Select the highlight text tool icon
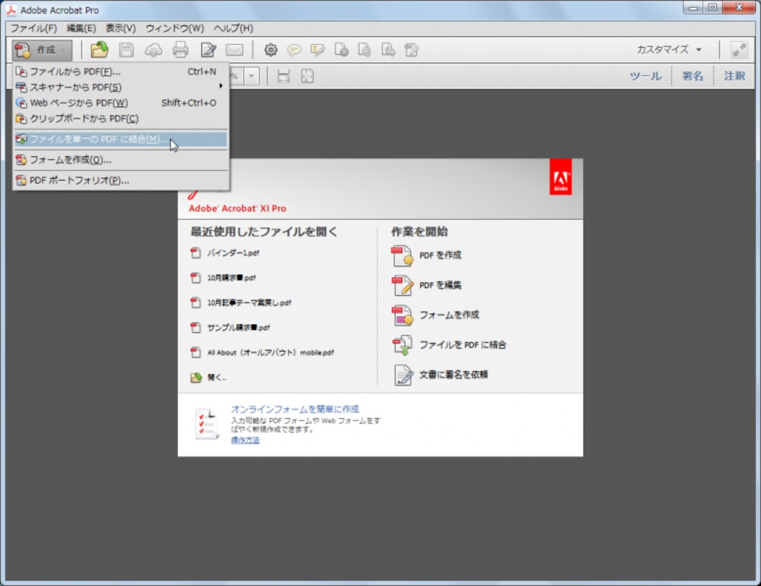Viewport: 761px width, 586px height. click(317, 49)
